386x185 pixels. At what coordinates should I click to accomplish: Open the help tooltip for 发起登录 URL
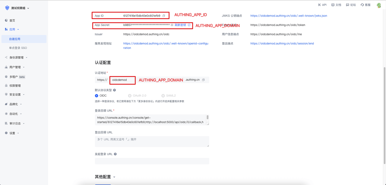(115, 154)
